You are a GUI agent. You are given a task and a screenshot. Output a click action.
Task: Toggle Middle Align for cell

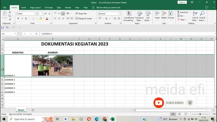pyautogui.click(x=59, y=13)
